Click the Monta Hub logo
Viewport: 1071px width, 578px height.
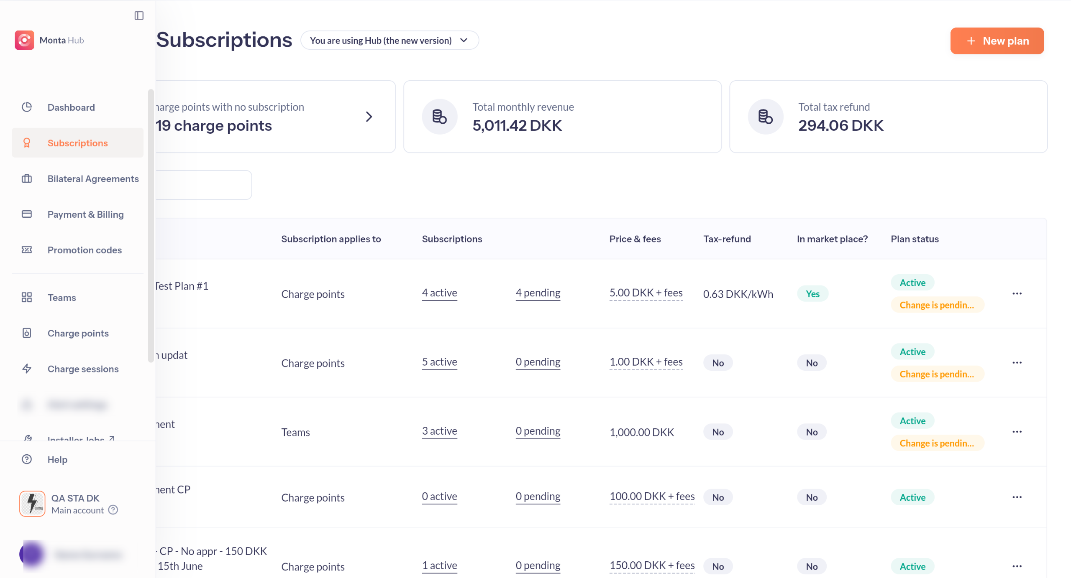pos(24,40)
